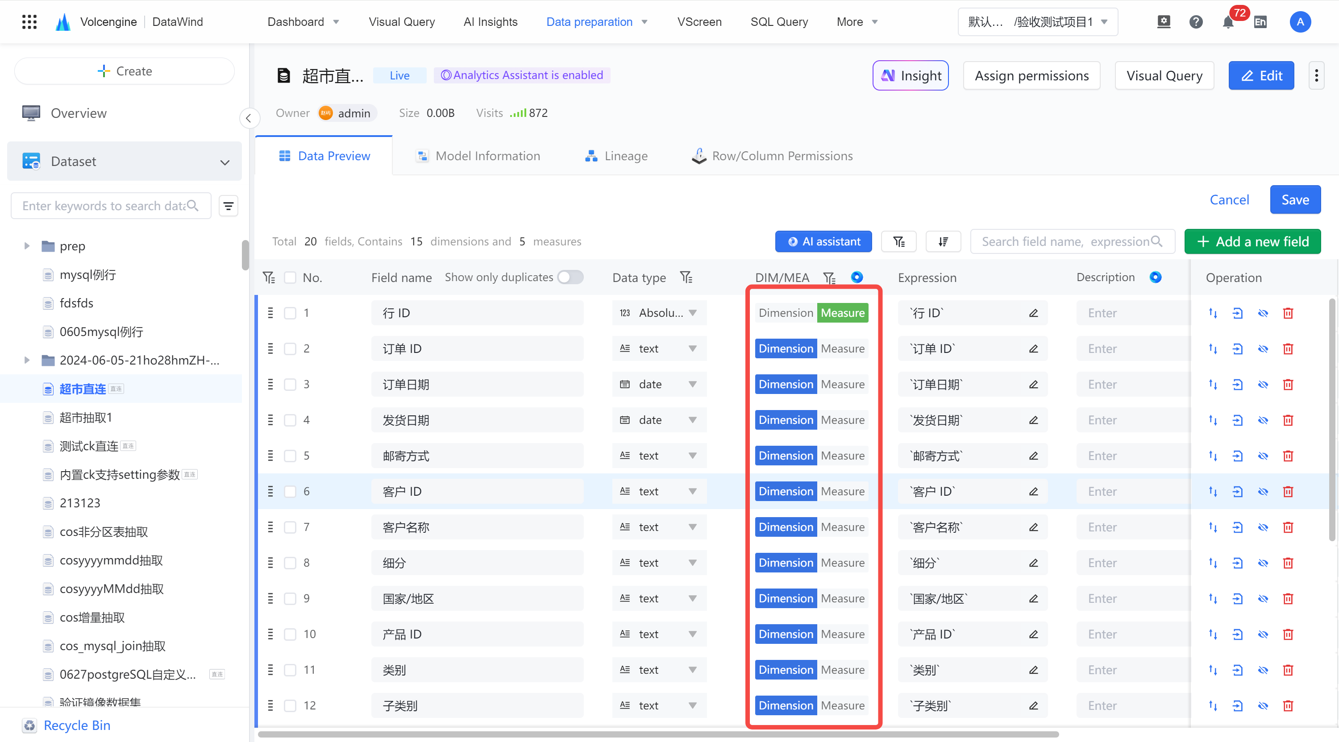
Task: Check the checkbox for row 7
Action: [x=290, y=527]
